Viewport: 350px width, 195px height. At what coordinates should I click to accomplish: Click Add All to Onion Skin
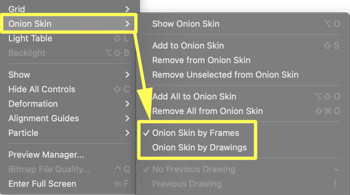pos(194,97)
